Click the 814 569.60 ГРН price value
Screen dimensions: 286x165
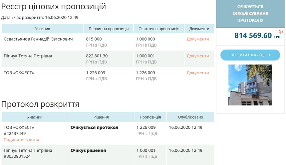[253, 35]
